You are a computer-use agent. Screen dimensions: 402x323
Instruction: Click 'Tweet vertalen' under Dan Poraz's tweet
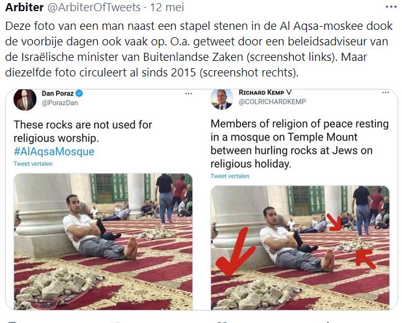point(33,164)
